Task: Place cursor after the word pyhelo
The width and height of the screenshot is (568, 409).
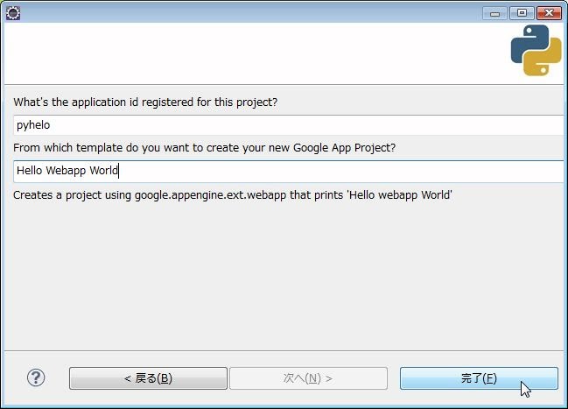Action: (x=52, y=125)
